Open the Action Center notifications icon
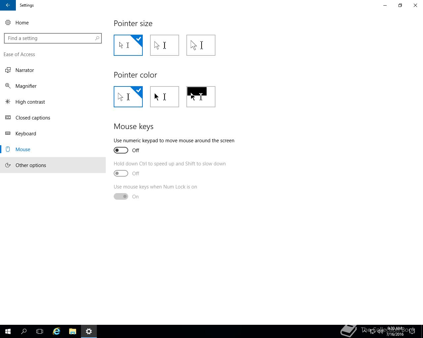The width and height of the screenshot is (423, 338). tap(412, 331)
